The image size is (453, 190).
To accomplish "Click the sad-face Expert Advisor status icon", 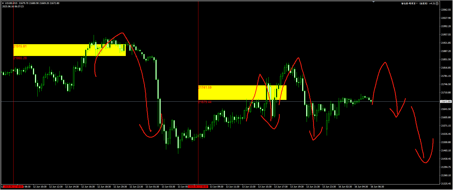I will tap(437, 4).
